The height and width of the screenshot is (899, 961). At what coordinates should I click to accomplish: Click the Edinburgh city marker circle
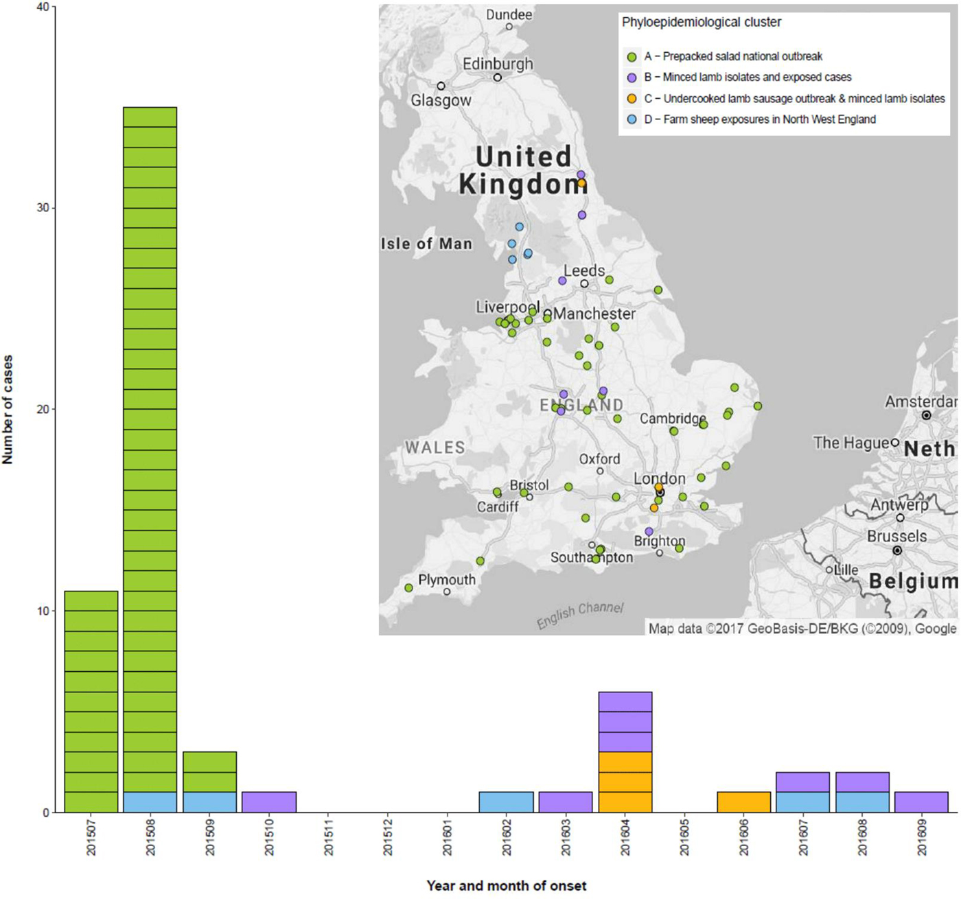(x=498, y=78)
